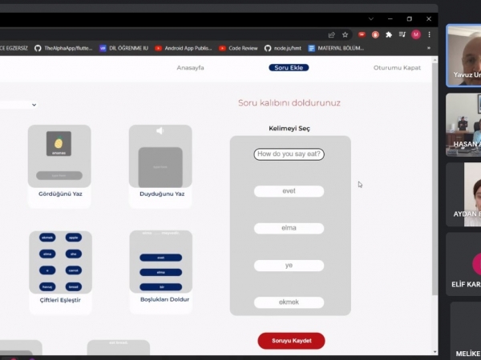
Task: Go to the Anasayfa nav item
Action: click(190, 68)
